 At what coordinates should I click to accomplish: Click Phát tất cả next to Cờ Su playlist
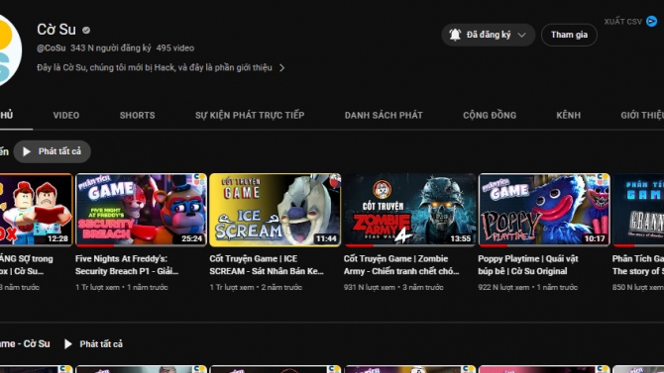[93, 344]
